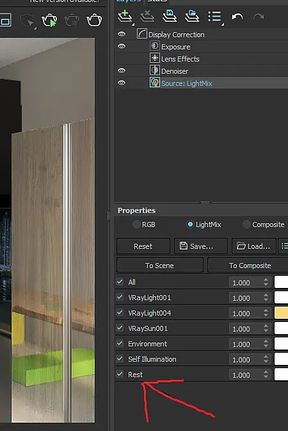Viewport: 288px width, 431px height.
Task: Toggle the VRaySun001 checkbox
Action: point(120,328)
